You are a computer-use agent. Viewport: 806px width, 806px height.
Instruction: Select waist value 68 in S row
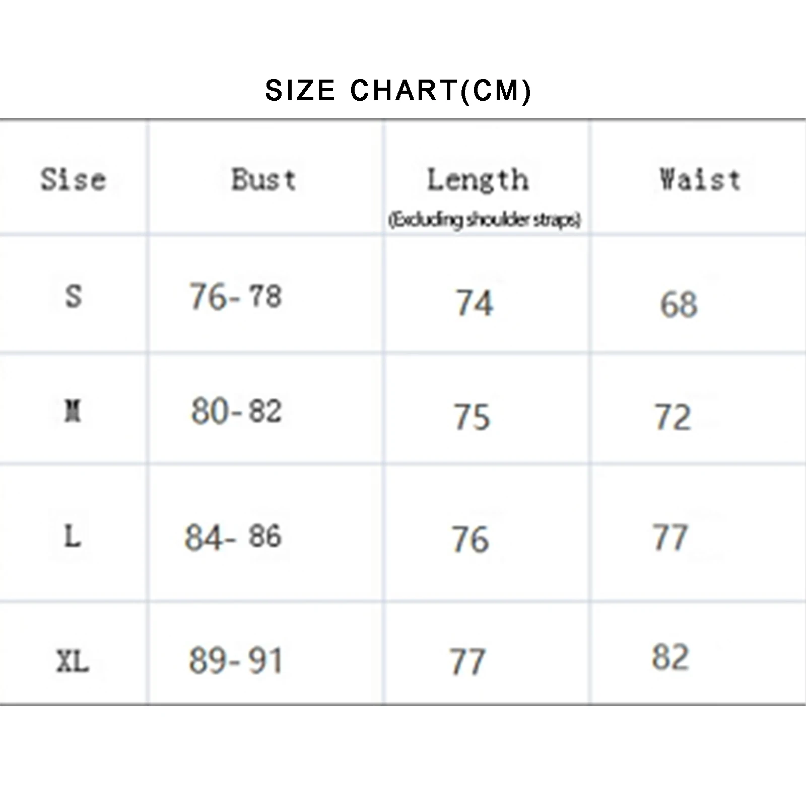click(x=679, y=304)
